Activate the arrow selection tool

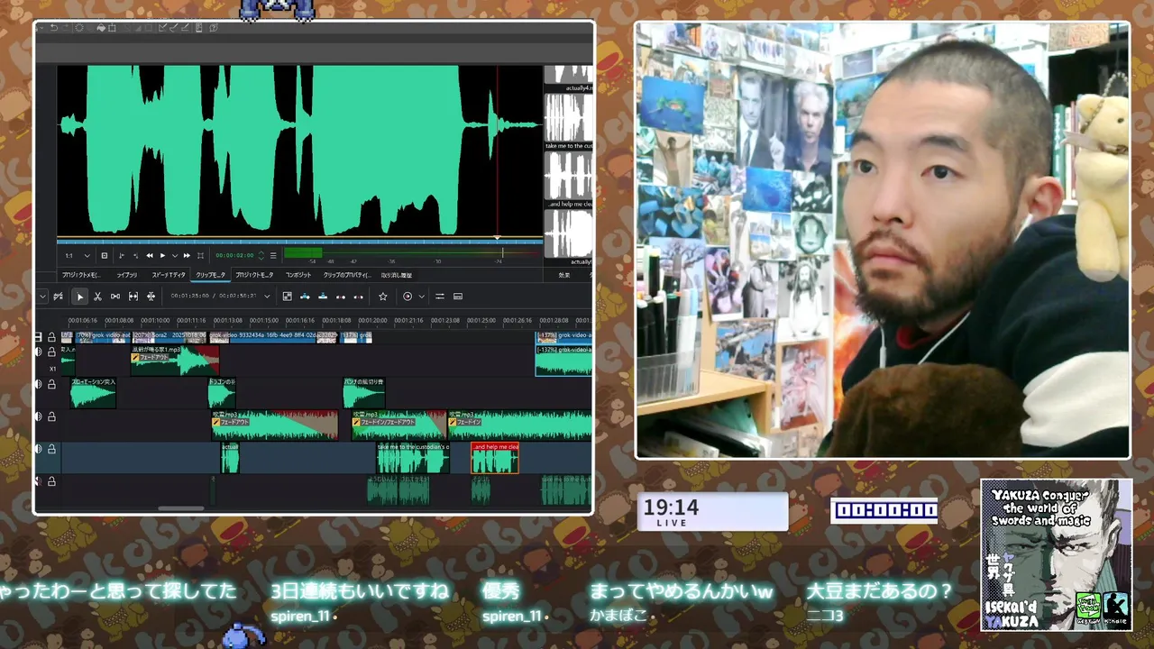tap(79, 297)
